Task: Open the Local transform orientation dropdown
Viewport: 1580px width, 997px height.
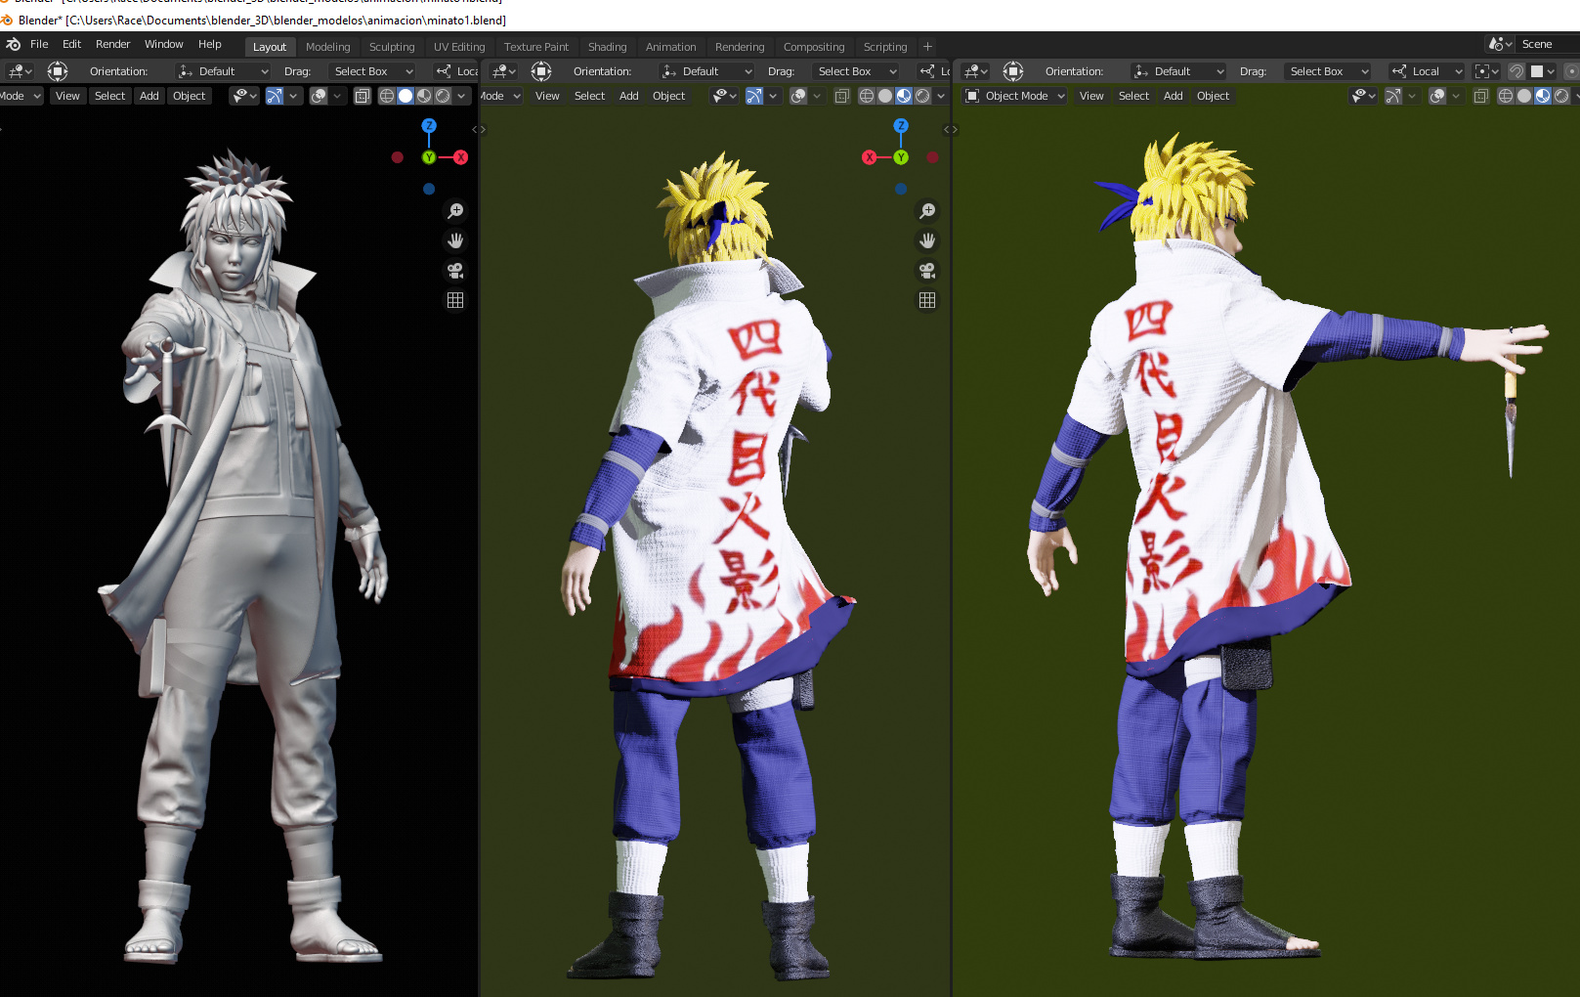Action: 1427,71
